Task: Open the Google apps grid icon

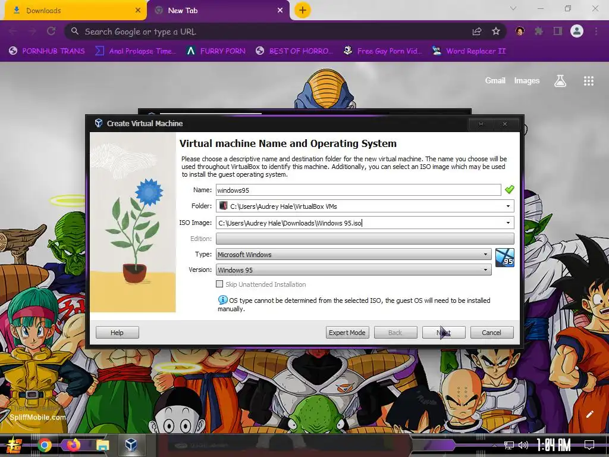Action: 589,81
